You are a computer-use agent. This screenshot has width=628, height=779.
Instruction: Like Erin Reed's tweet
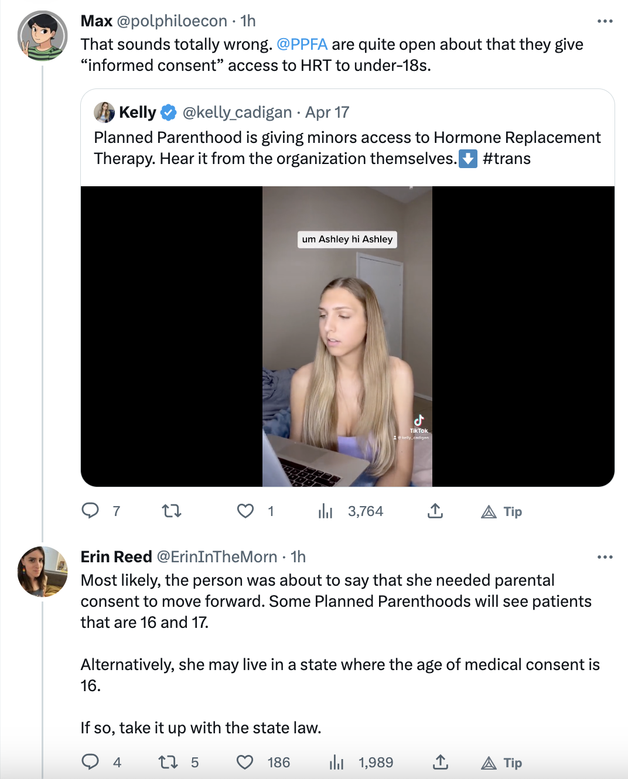245,762
